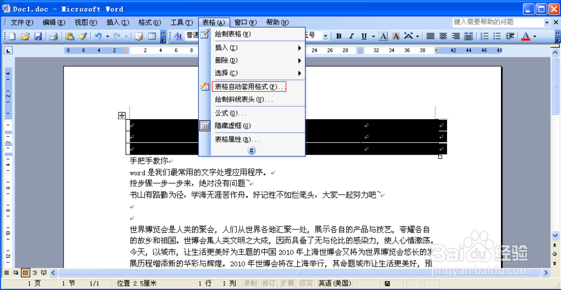
Task: Choose 绘制斜线表头 menu item
Action: click(252, 100)
